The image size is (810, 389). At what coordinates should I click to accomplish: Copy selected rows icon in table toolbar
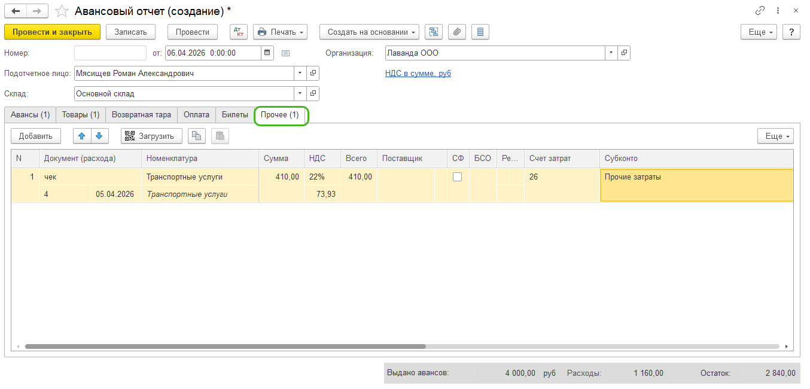tap(197, 136)
